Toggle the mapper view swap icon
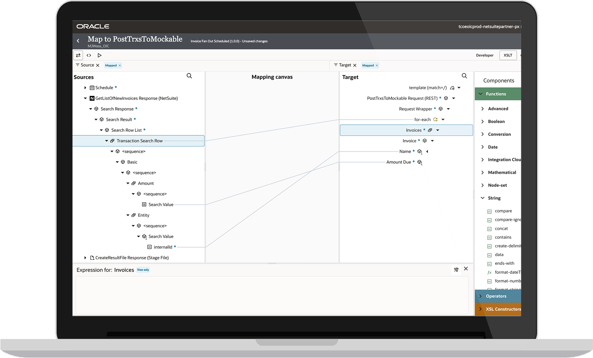 (x=78, y=55)
